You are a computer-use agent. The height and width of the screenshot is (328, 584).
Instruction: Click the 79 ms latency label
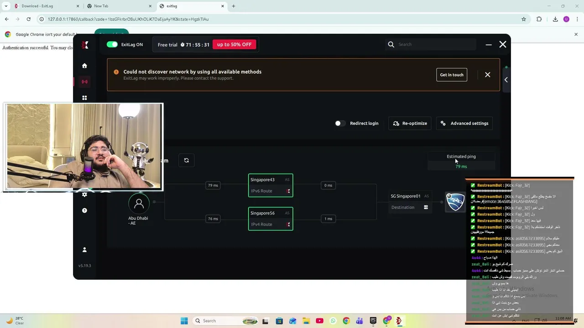(213, 185)
